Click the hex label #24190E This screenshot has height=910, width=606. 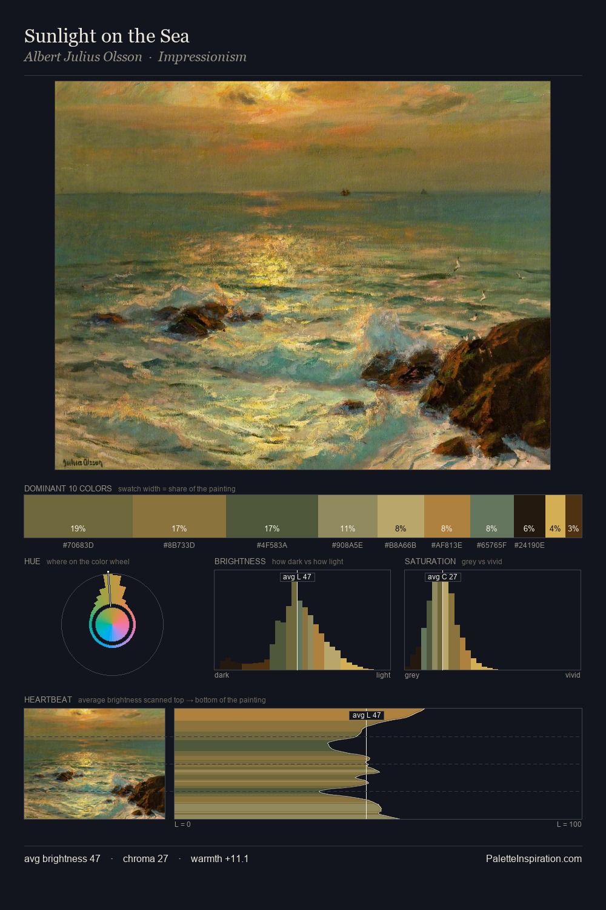click(530, 545)
